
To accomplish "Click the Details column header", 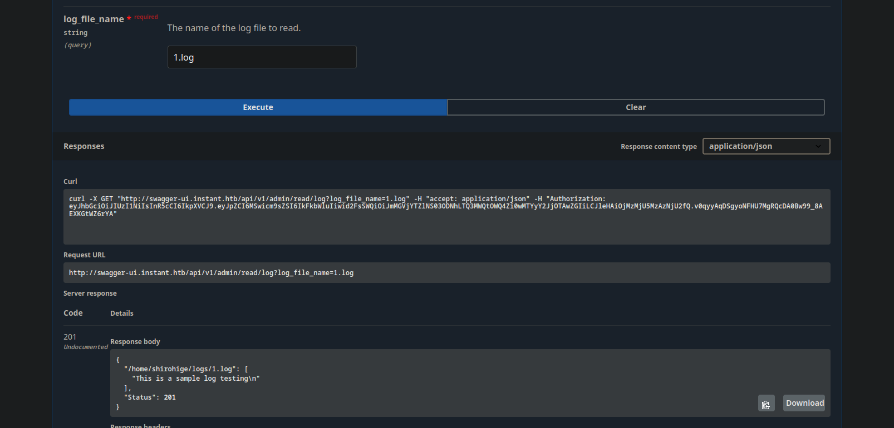I will [121, 313].
